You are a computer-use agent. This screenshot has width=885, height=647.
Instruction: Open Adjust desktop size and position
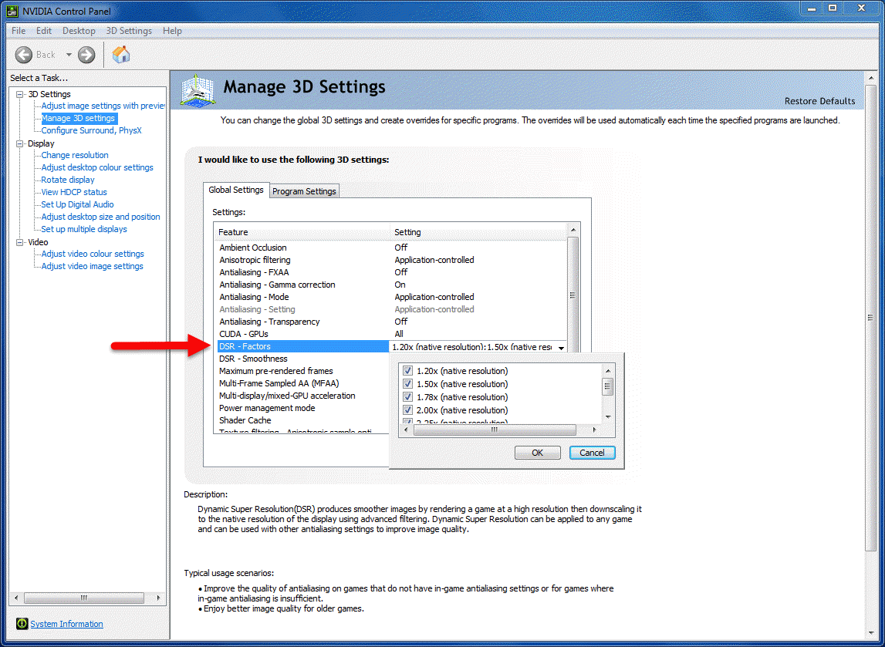click(100, 217)
